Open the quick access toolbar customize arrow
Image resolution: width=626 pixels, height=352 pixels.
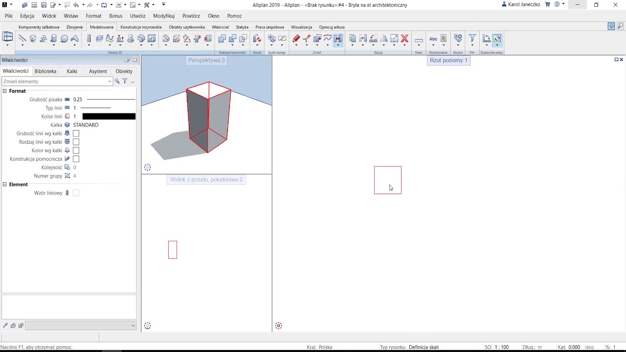click(164, 4)
